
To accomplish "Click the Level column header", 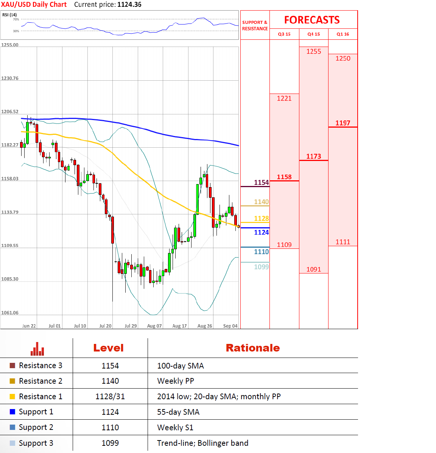I will (109, 348).
